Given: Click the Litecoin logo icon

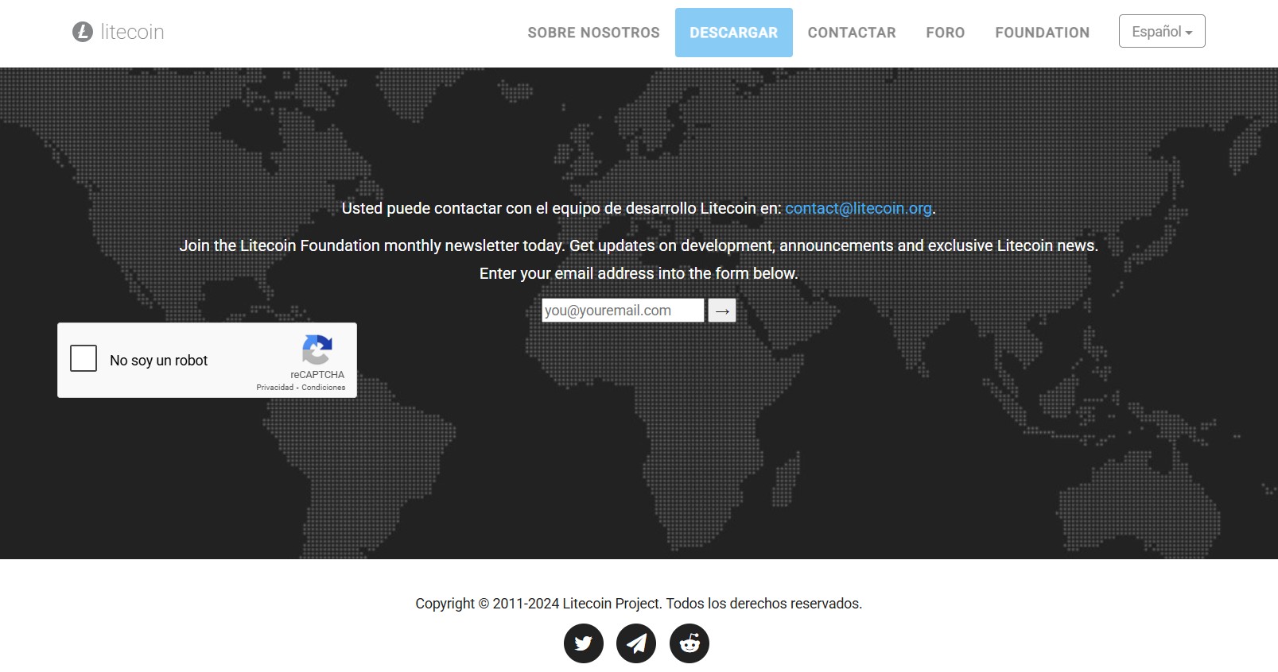Looking at the screenshot, I should pyautogui.click(x=83, y=32).
